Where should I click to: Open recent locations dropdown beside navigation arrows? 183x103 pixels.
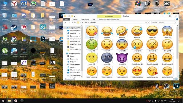pyautogui.click(x=72, y=23)
